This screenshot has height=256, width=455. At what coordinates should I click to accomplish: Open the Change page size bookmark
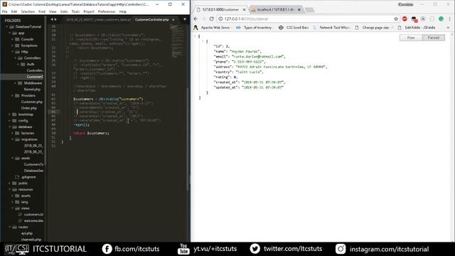[x=374, y=28]
